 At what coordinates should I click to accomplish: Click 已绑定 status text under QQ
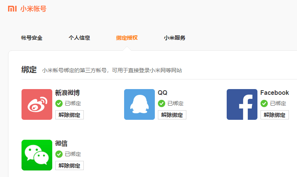[176, 103]
